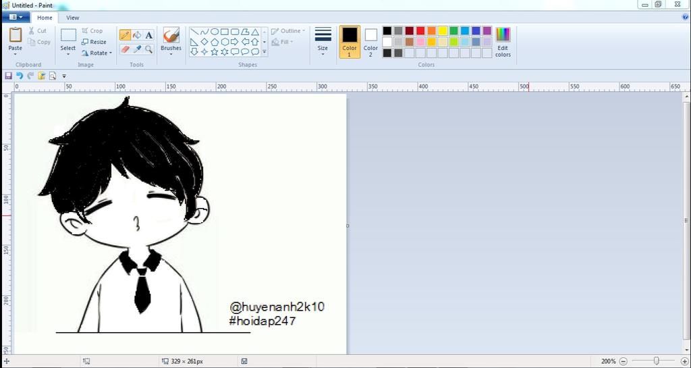This screenshot has height=368, width=691.
Task: Open the Rotate dropdown
Action: (x=97, y=53)
